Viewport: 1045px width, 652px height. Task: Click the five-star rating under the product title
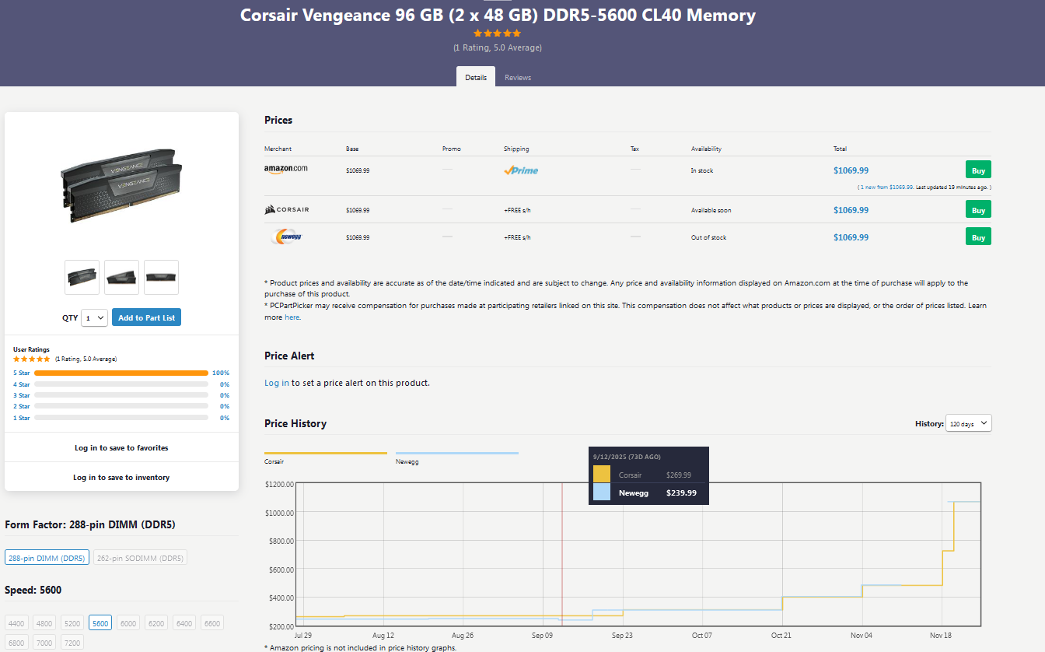(x=498, y=33)
